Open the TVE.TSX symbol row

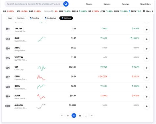[x=77, y=30]
